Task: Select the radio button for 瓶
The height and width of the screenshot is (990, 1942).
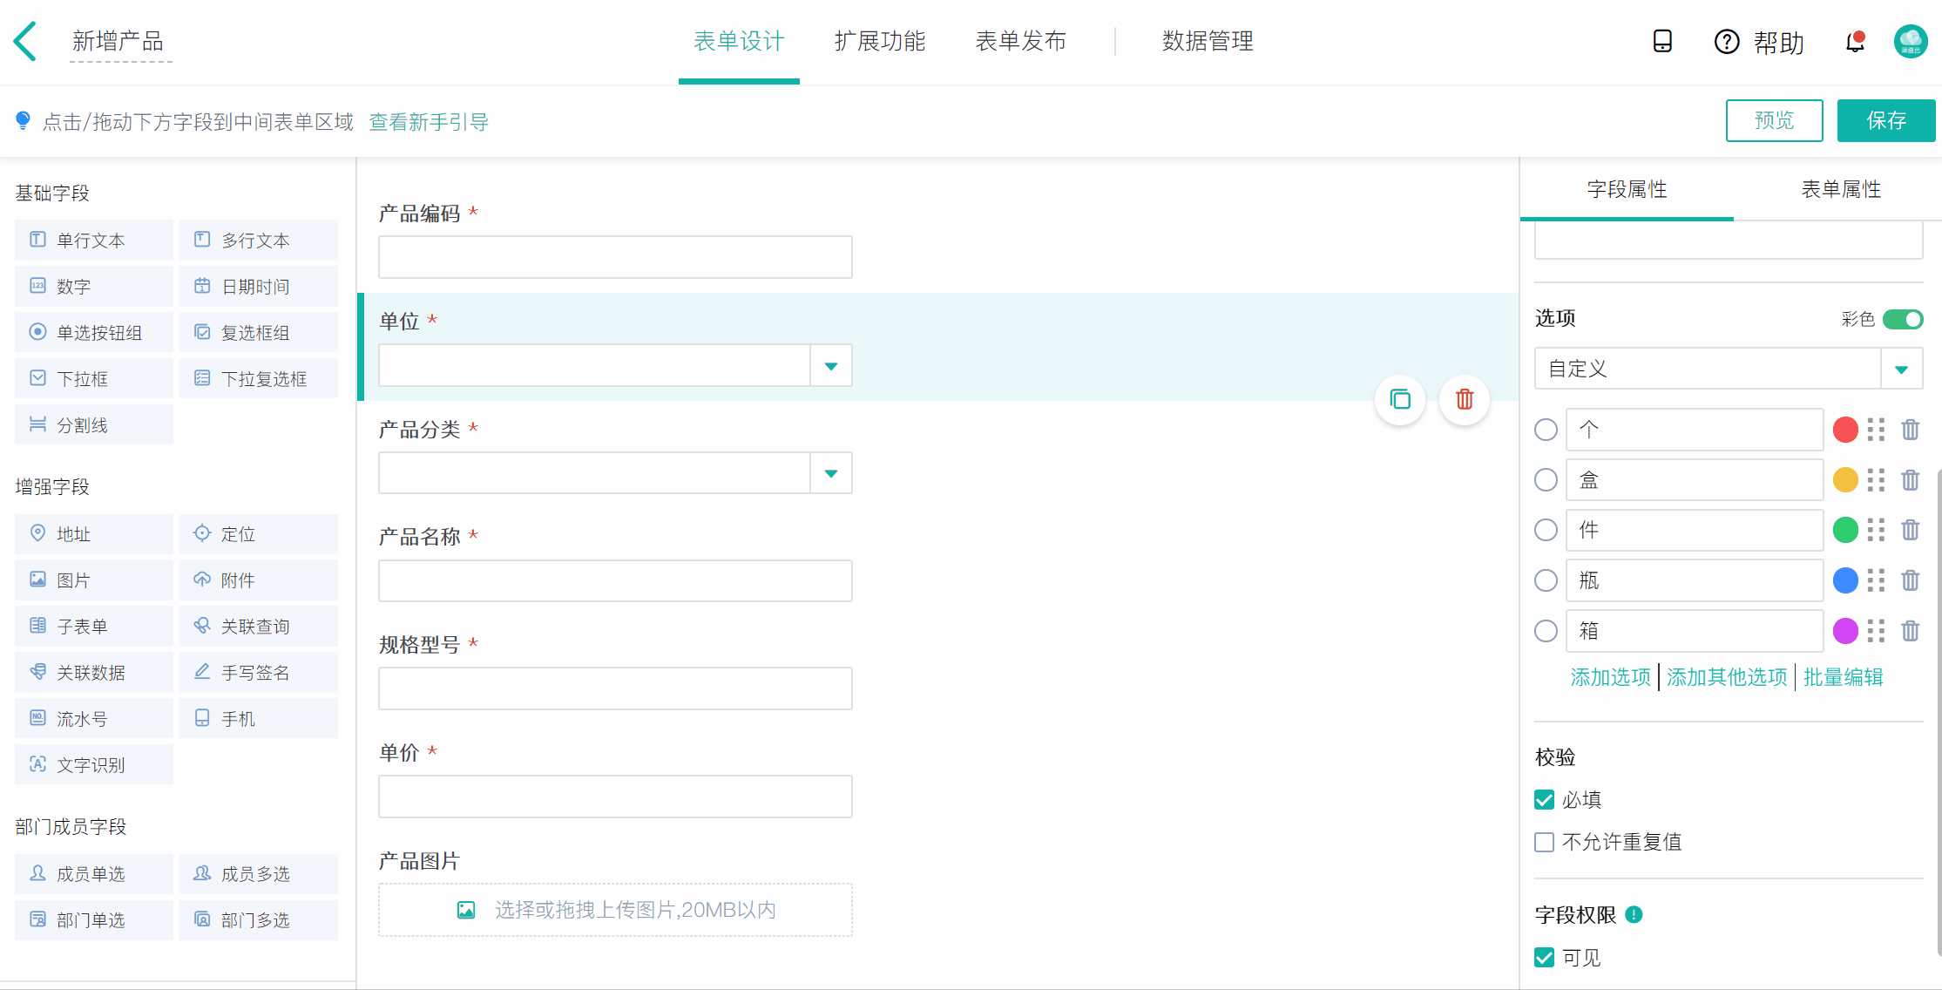Action: pyautogui.click(x=1546, y=580)
